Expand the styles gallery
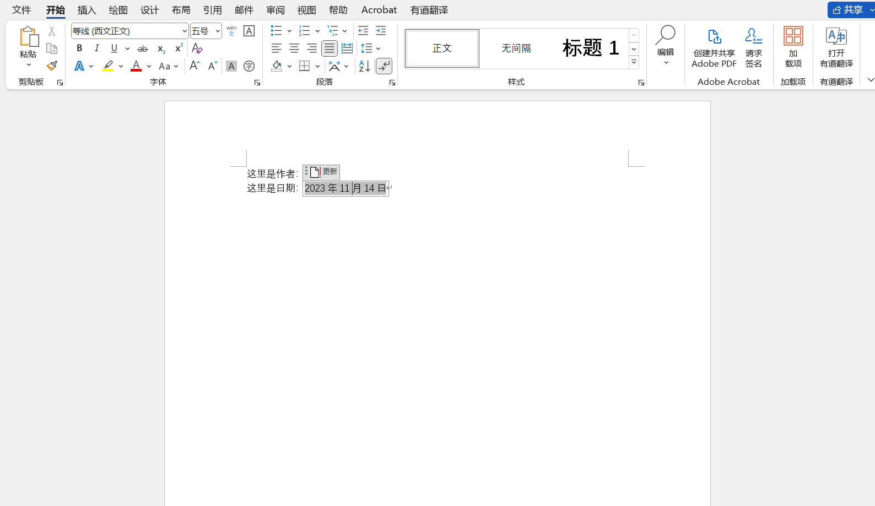Image resolution: width=875 pixels, height=506 pixels. coord(634,63)
